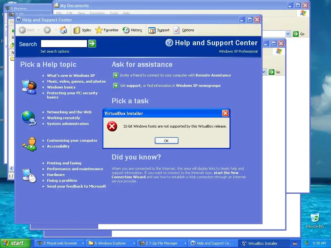
Task: Show History in Help and Support
Action: point(132,30)
